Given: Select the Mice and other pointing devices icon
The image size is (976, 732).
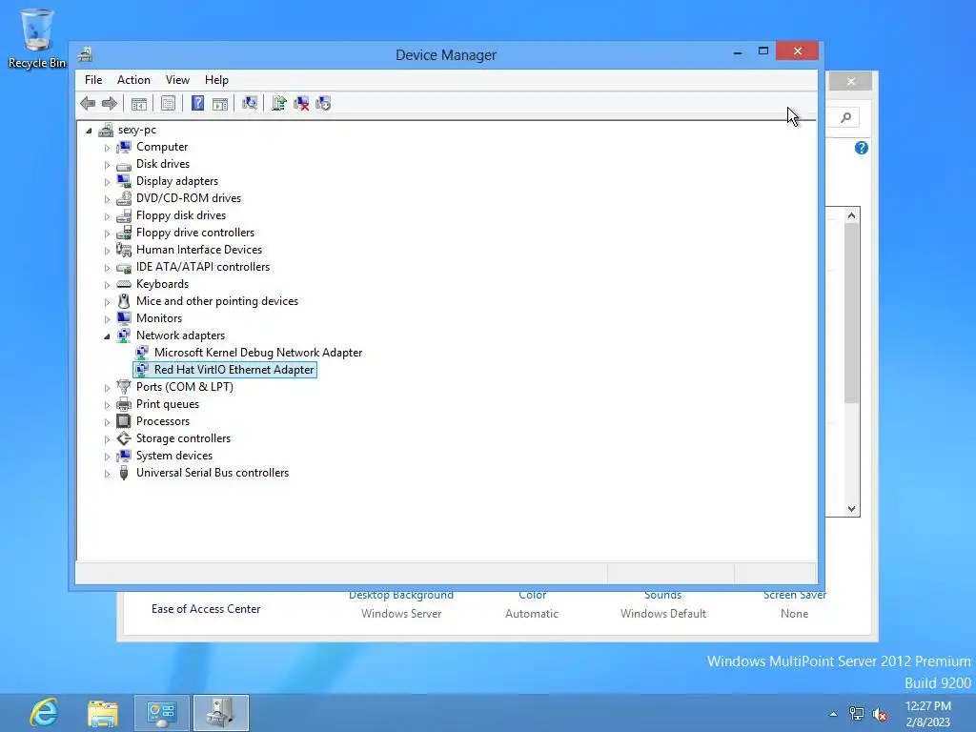Looking at the screenshot, I should point(124,301).
